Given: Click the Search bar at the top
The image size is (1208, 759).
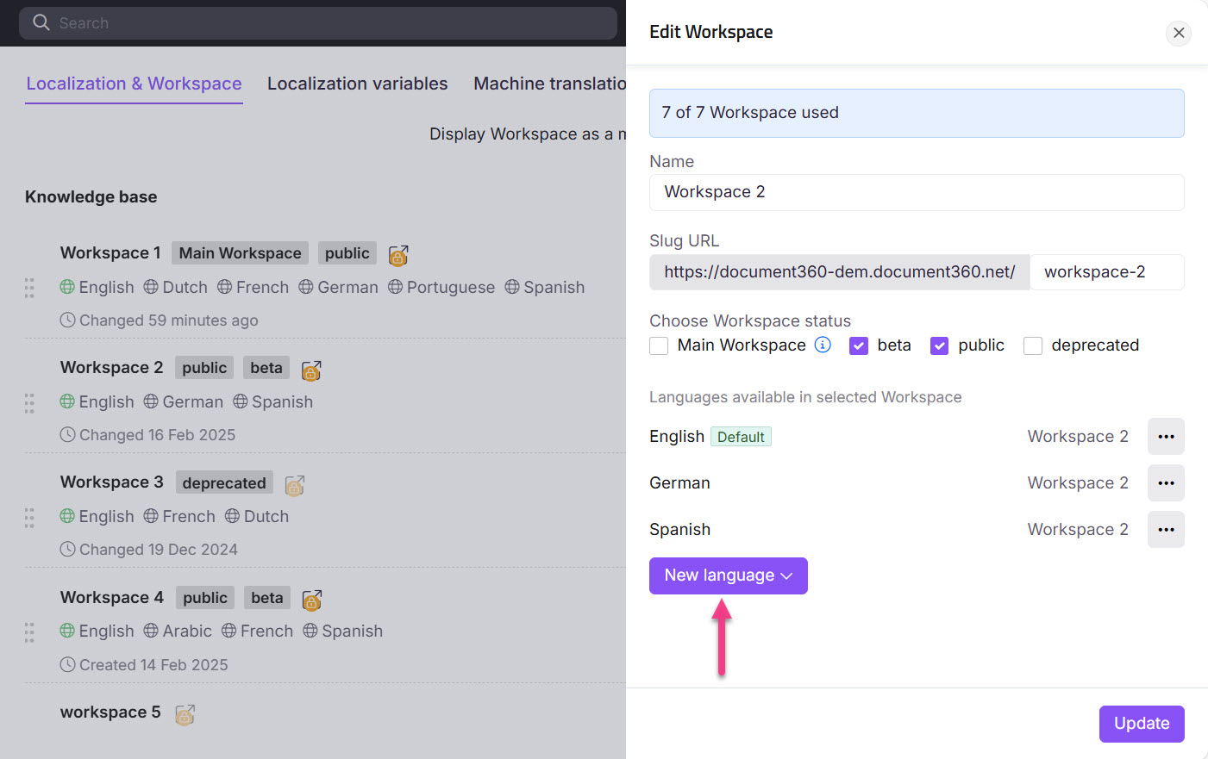Looking at the screenshot, I should 315,22.
